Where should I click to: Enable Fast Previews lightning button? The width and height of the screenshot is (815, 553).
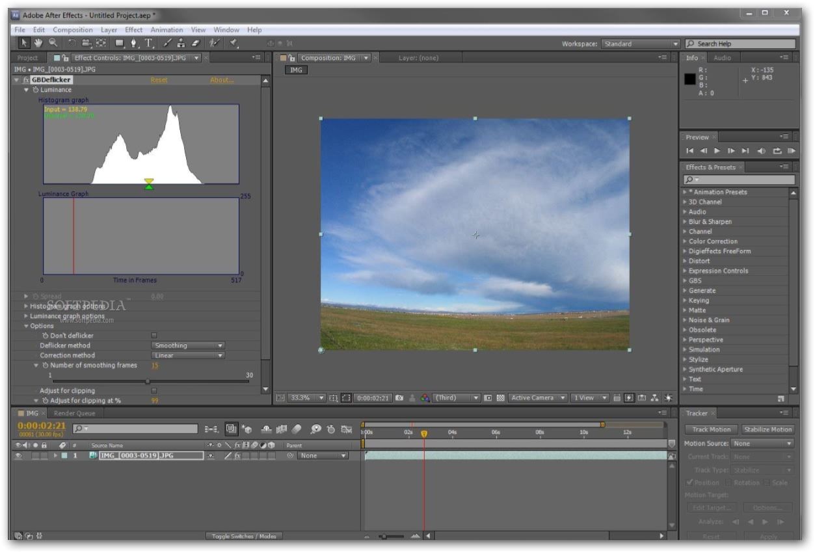click(x=630, y=398)
